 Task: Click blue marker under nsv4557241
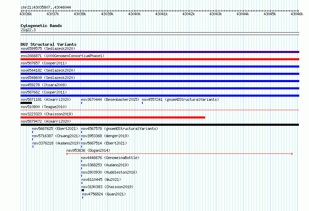point(142,103)
